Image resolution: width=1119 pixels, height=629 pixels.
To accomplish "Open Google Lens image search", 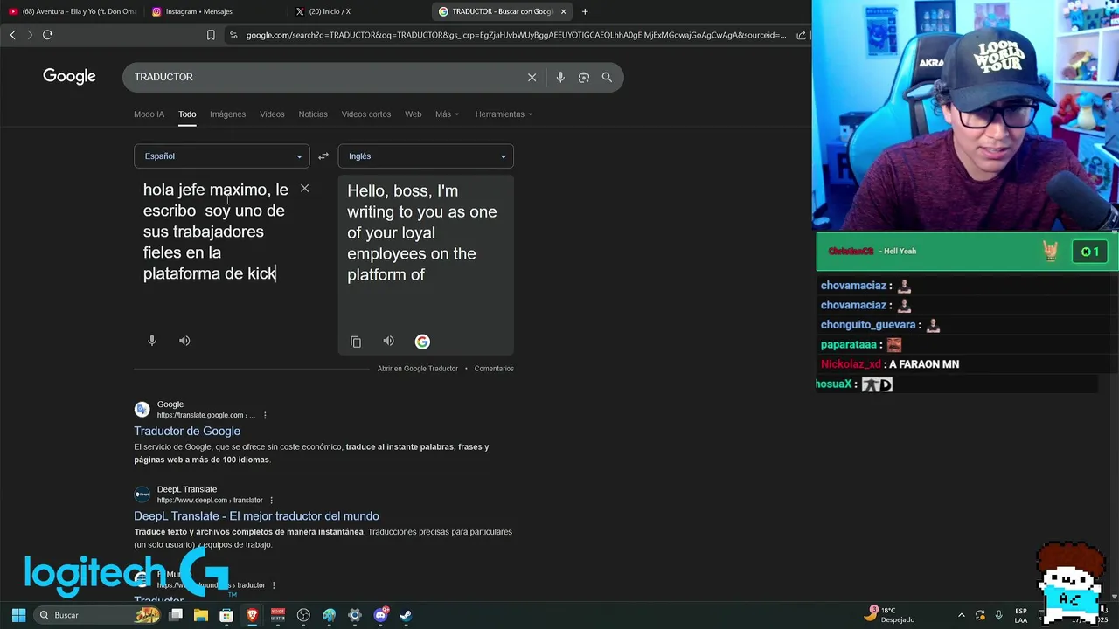I will (584, 77).
